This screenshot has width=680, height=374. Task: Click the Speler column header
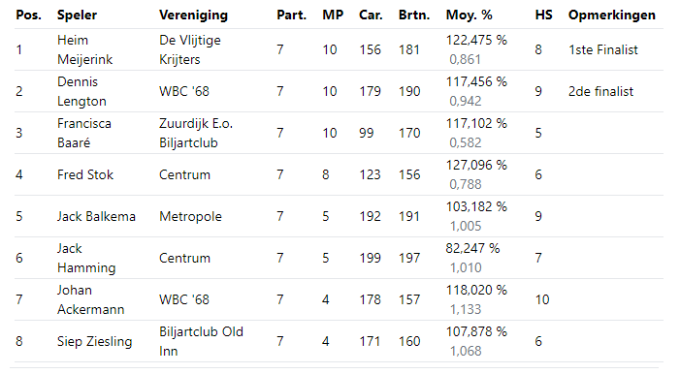click(77, 16)
